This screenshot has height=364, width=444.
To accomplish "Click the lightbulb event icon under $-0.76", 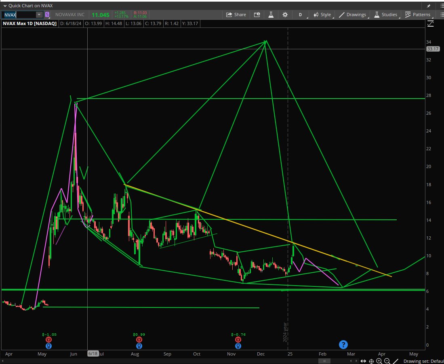I will click(238, 346).
